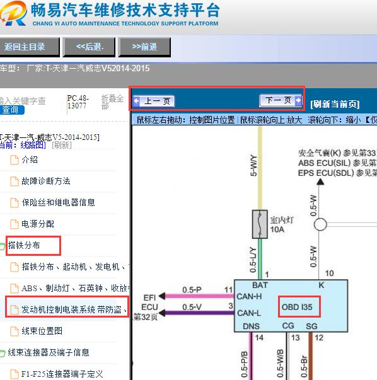Open 发动机控制电装系统 带防盗 item

(x=74, y=309)
